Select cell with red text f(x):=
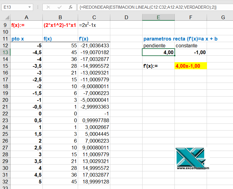Image resolution: width=233 pixels, height=189 pixels. (26, 25)
